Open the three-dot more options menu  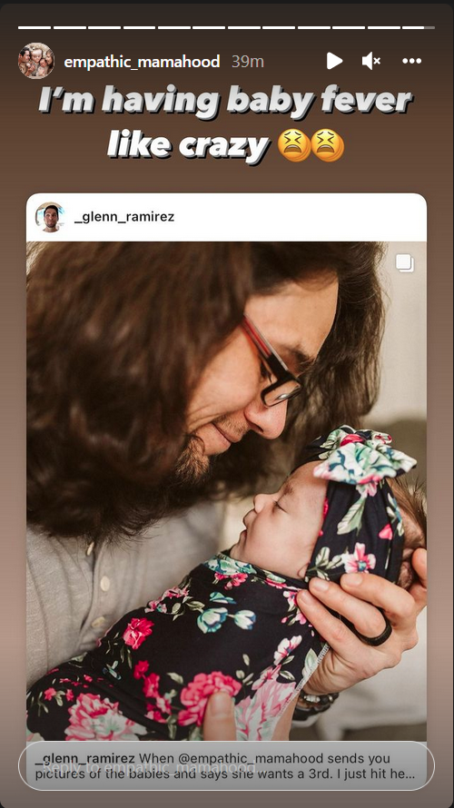(411, 62)
